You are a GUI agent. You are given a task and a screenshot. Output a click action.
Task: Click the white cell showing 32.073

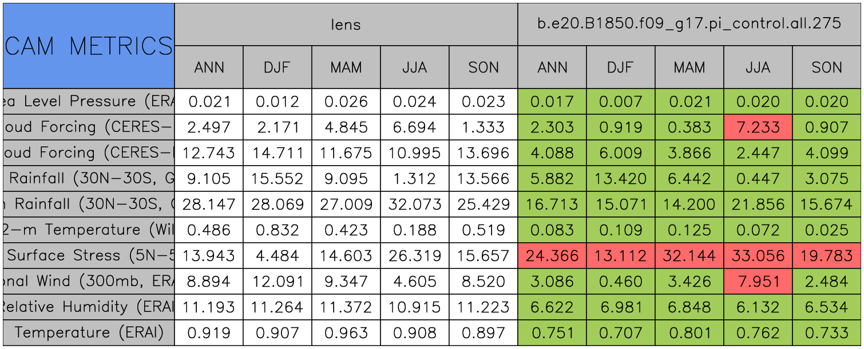click(415, 204)
